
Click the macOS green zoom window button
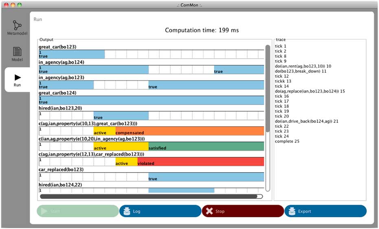[20, 4]
